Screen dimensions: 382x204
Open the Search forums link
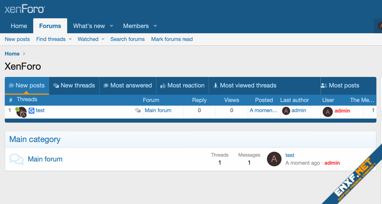pos(127,39)
